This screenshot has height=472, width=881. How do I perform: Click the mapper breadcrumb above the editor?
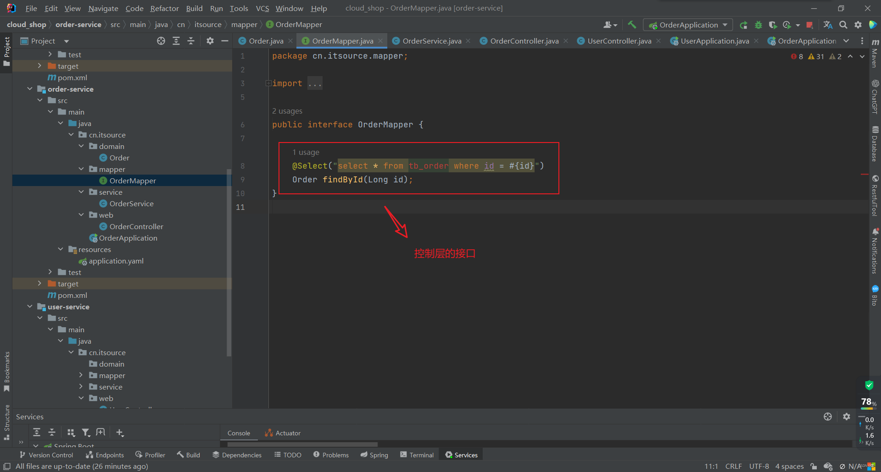244,24
